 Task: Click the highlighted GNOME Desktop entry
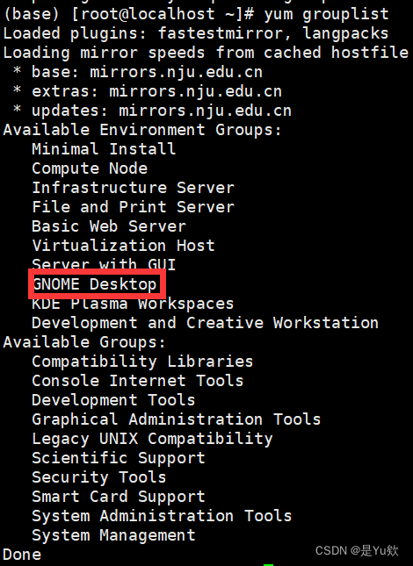tap(95, 284)
